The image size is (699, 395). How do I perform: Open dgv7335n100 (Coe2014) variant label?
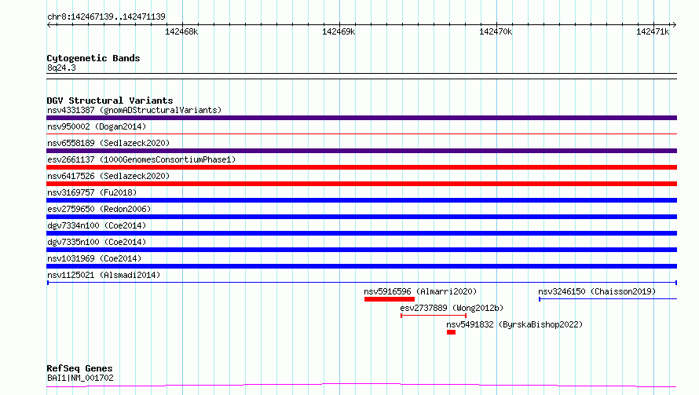[97, 242]
